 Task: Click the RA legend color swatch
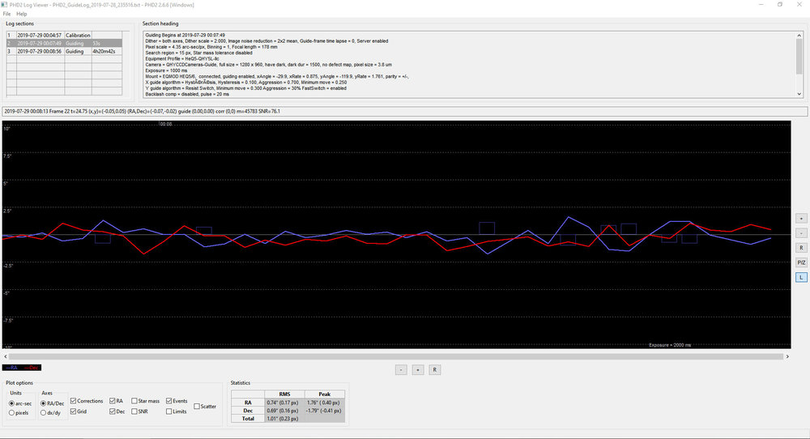point(12,368)
